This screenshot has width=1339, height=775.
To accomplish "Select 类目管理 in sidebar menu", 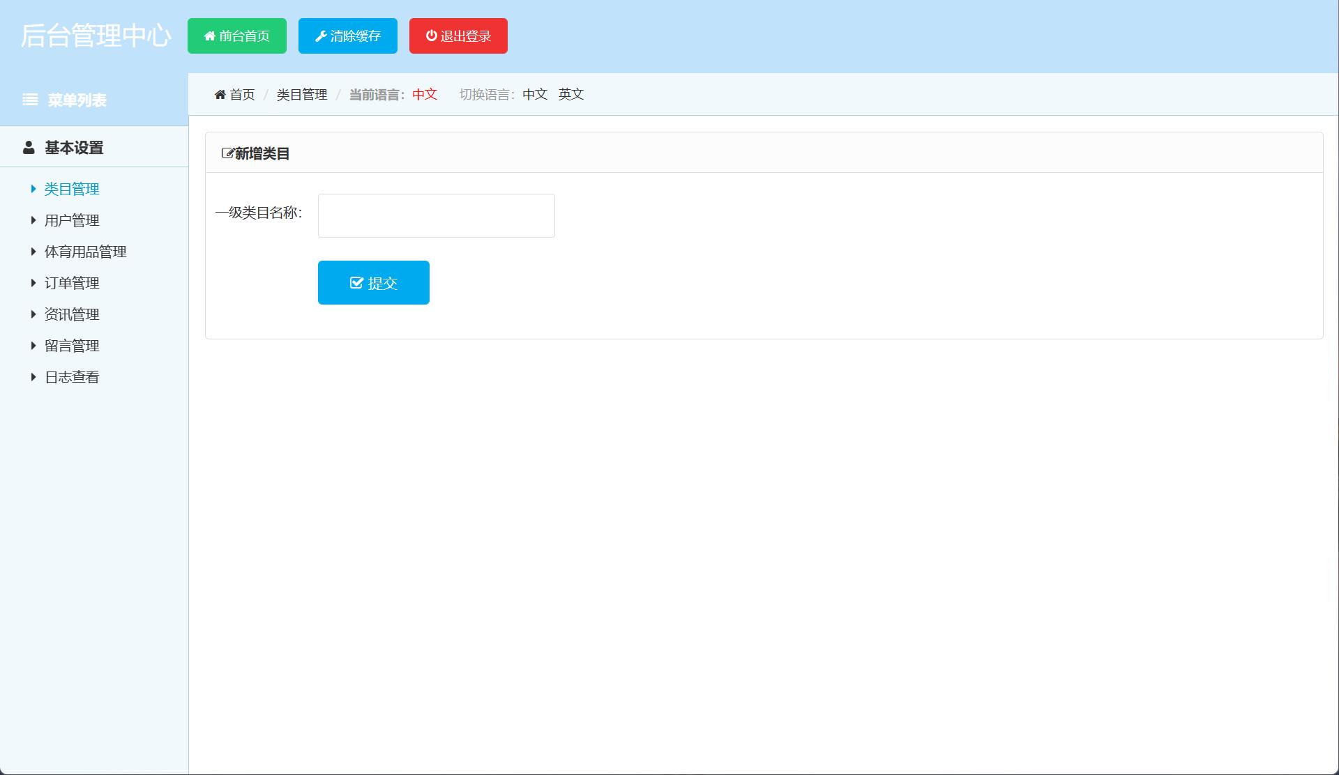I will [72, 189].
